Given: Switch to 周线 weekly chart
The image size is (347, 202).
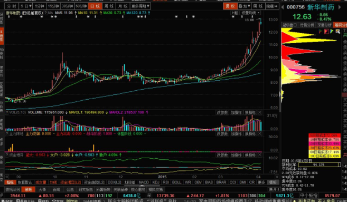Looking at the screenshot, I should pos(109,6).
